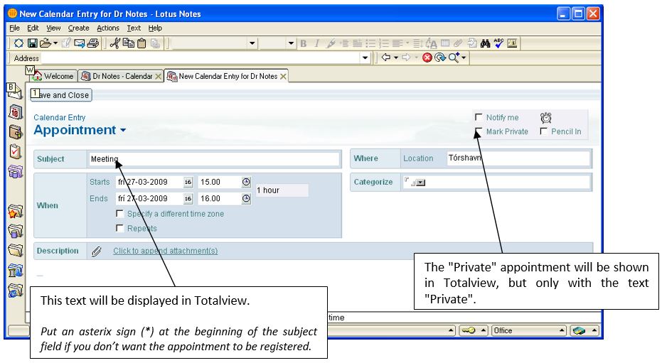Screen dimensions: 662x363
Task: Open the Categorize dropdown button
Action: 421,183
